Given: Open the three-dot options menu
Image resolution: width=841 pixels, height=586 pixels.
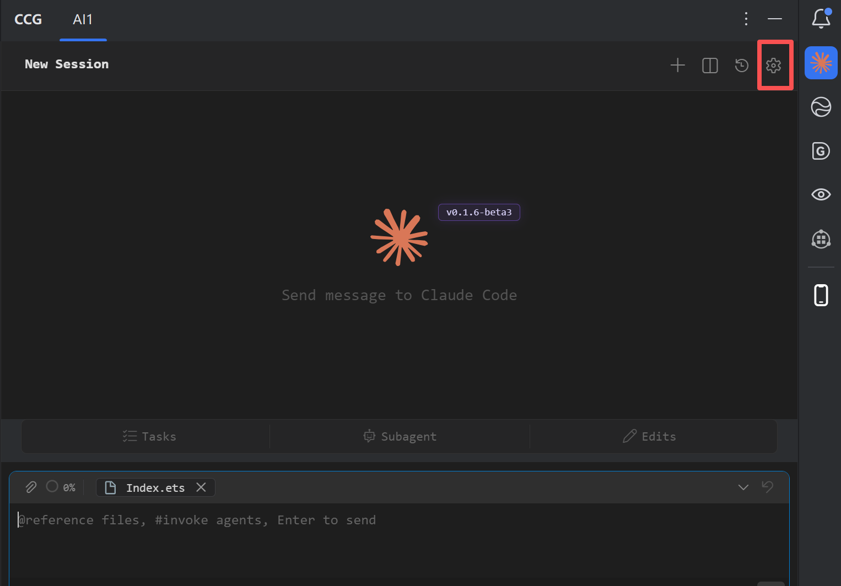Looking at the screenshot, I should pos(746,19).
